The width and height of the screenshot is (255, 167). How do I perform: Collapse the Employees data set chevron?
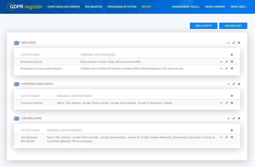click(228, 43)
